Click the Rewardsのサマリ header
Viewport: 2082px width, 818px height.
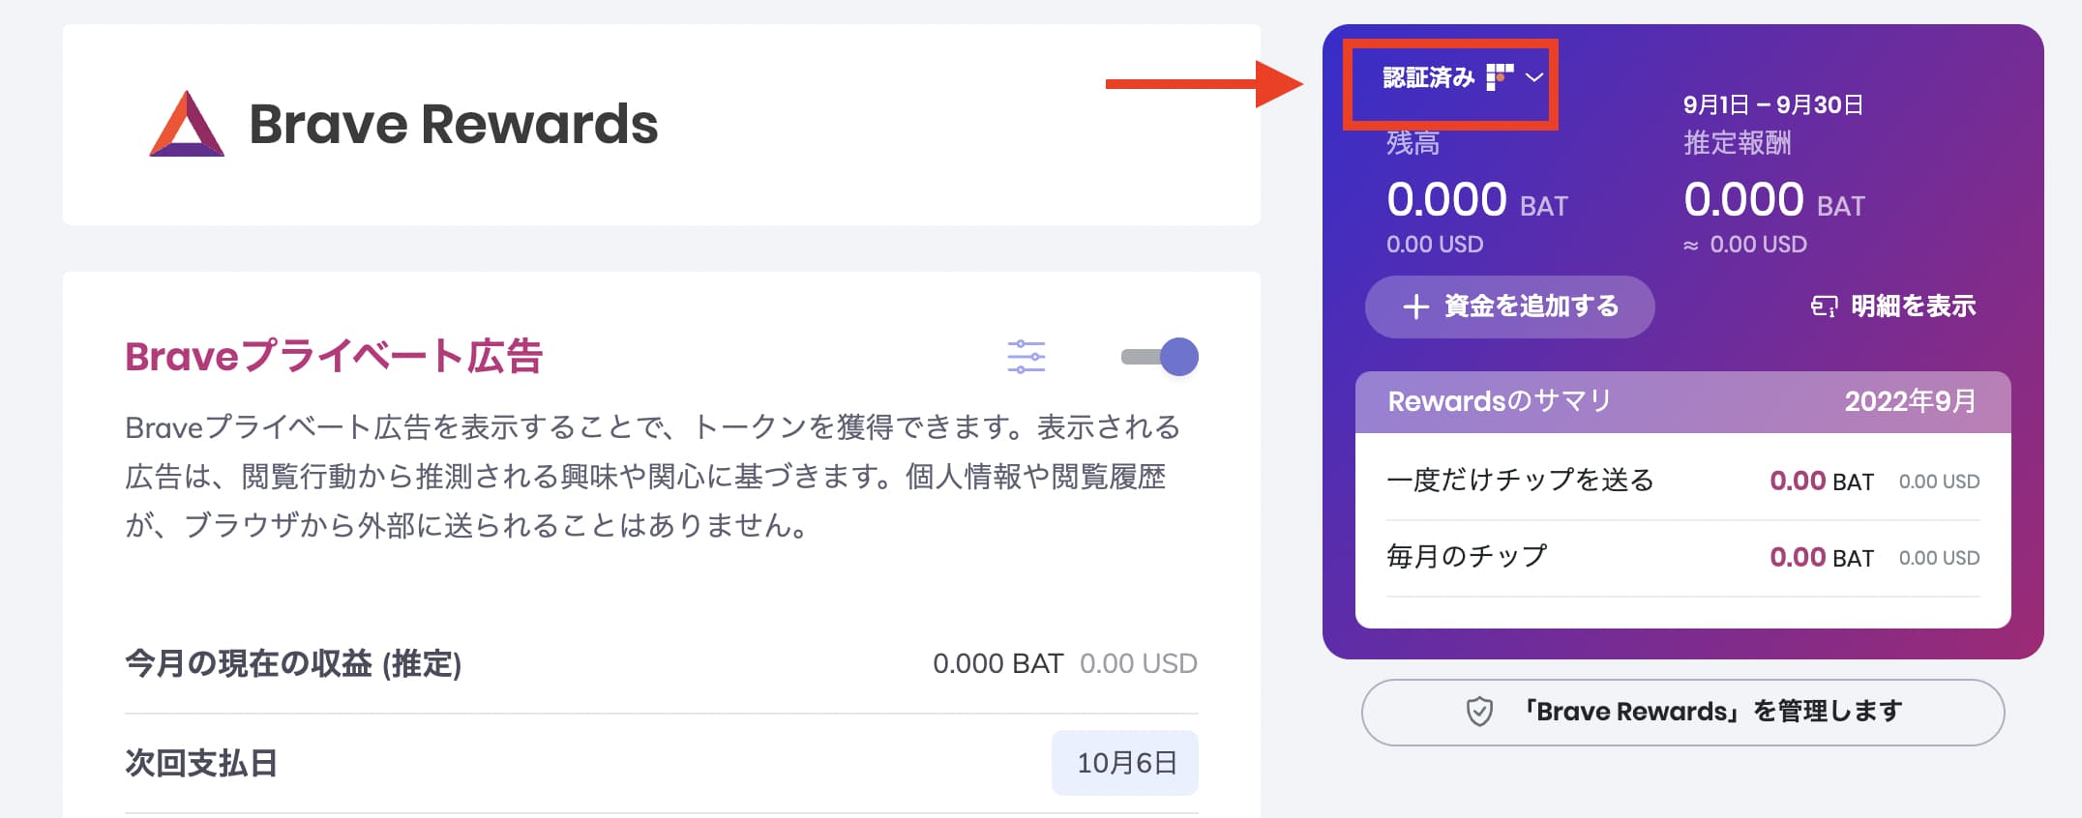[x=1500, y=401]
